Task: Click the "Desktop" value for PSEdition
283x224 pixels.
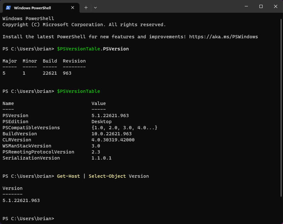Action: 102,122
